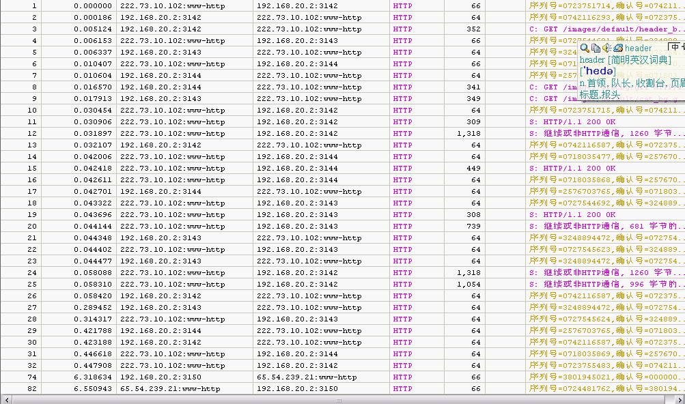The height and width of the screenshot is (404, 685).
Task: Toggle the 中 language indicator in the popup
Action: click(675, 46)
